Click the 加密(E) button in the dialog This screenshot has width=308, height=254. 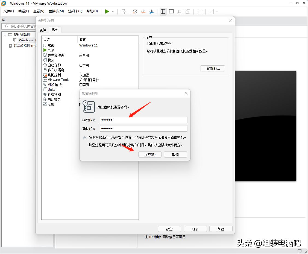[x=150, y=154]
